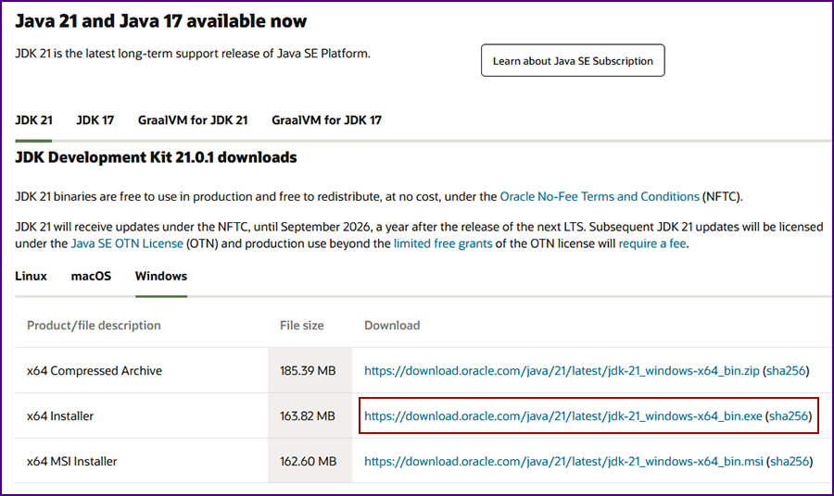Viewport: 834px width, 496px height.
Task: Select the GraalVM for JDK 21 tab
Action: coord(193,120)
